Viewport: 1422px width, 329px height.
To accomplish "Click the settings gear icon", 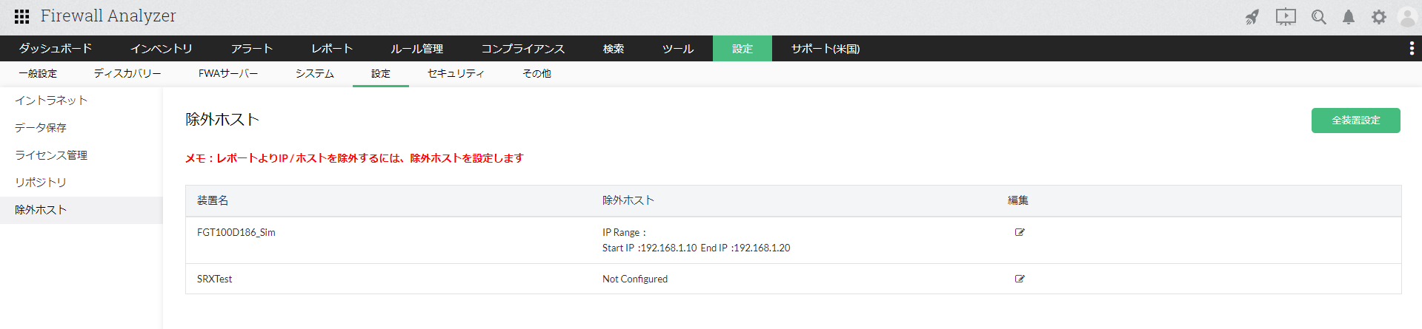I will point(1378,17).
